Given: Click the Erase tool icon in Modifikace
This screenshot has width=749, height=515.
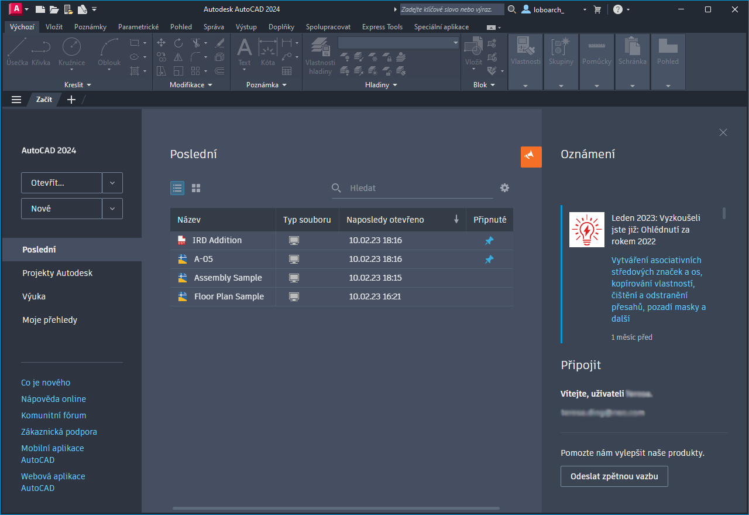Looking at the screenshot, I should (220, 43).
